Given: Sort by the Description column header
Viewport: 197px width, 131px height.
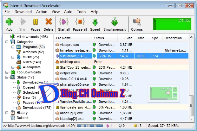Looking at the screenshot, I should [176, 38].
